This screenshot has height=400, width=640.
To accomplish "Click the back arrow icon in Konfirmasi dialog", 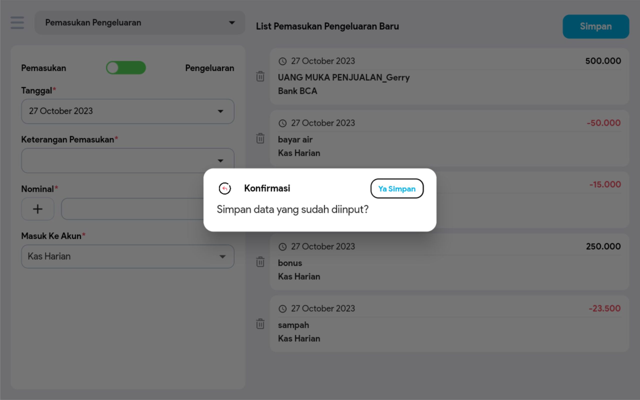I will click(225, 188).
